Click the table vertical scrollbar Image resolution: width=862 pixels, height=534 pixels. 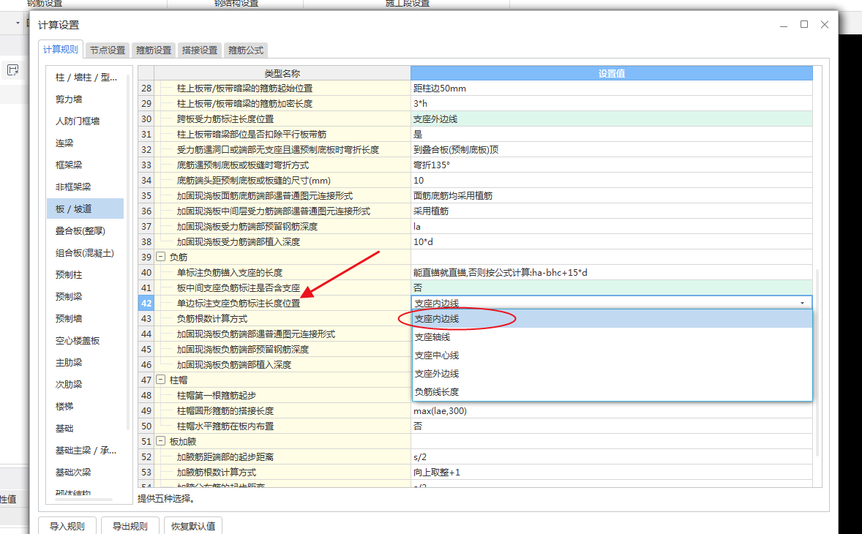tap(817, 363)
